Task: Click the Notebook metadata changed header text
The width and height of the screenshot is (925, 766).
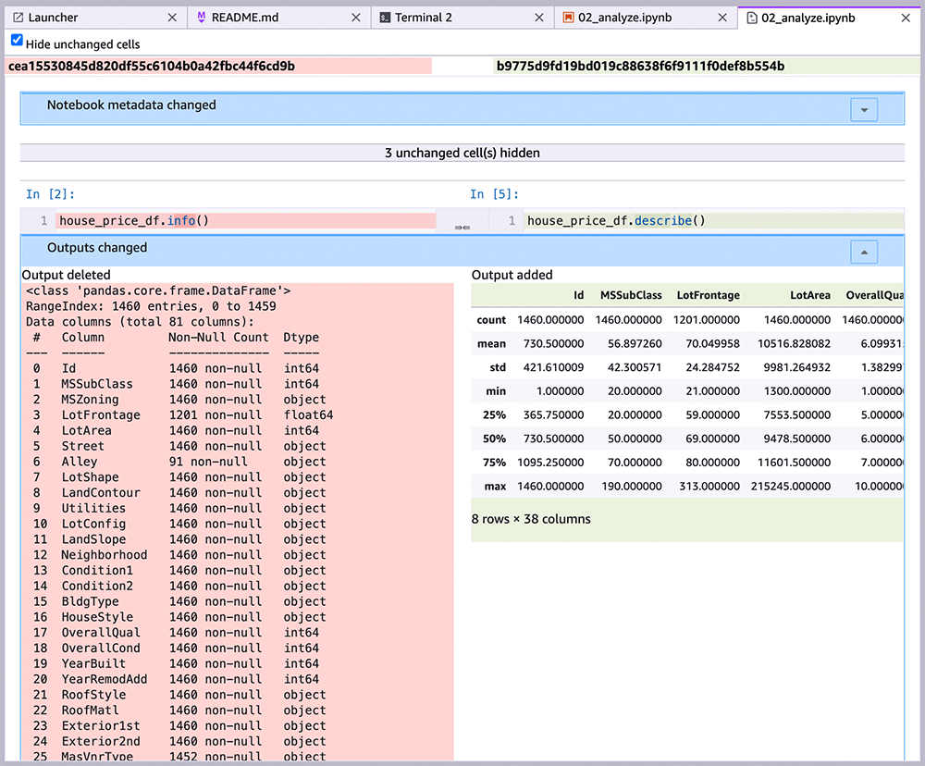Action: coord(131,105)
